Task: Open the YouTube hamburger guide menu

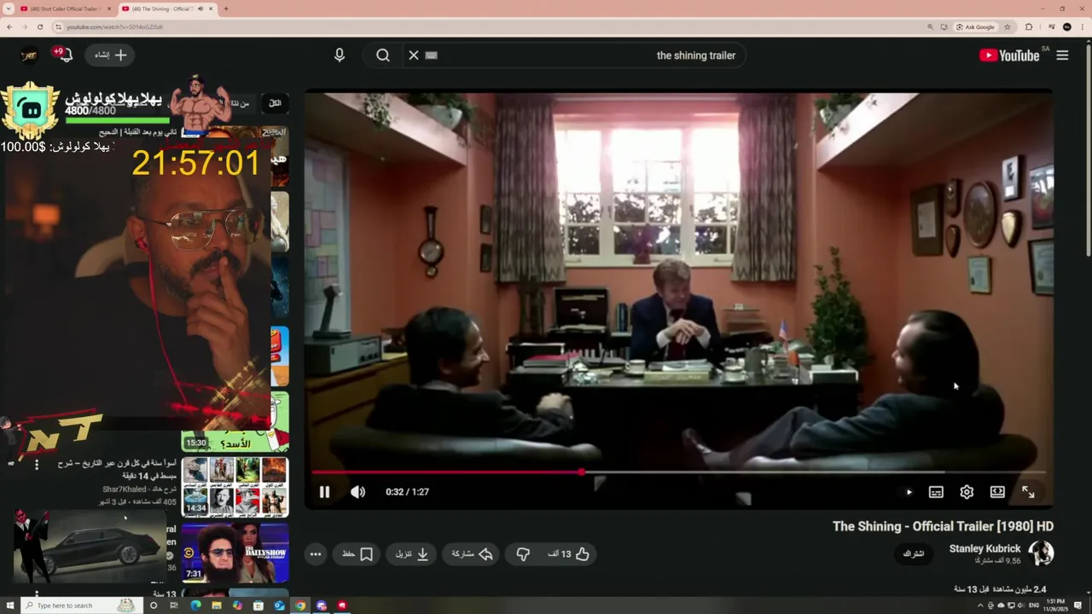Action: [1062, 55]
